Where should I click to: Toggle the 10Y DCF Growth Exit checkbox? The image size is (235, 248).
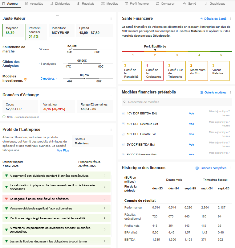123,134
